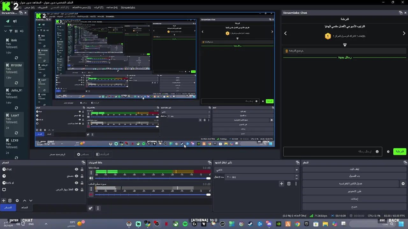Replay the Layv7 follow event
This screenshot has width=408, height=229.
click(16, 133)
